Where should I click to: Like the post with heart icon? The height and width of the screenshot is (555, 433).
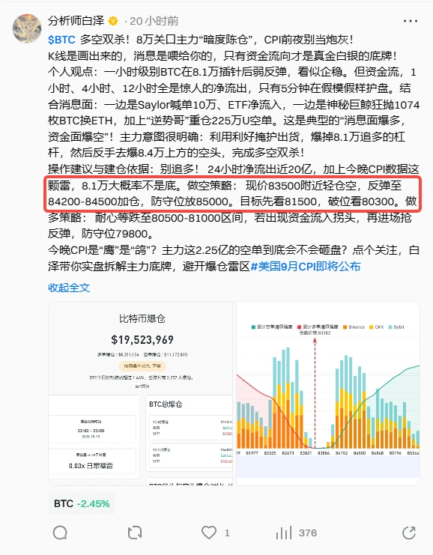tap(209, 533)
